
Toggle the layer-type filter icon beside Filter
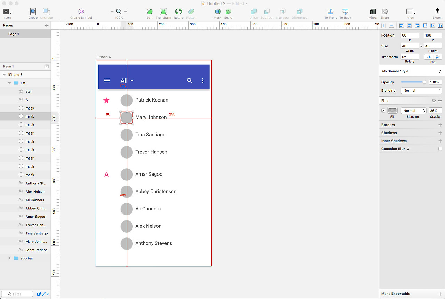point(39,294)
